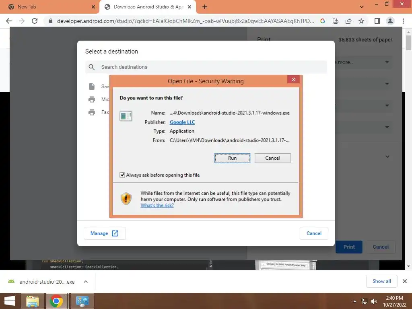Screen dimensions: 412x309
Task: Click the Run button in Security Warning
Action: tap(232, 158)
